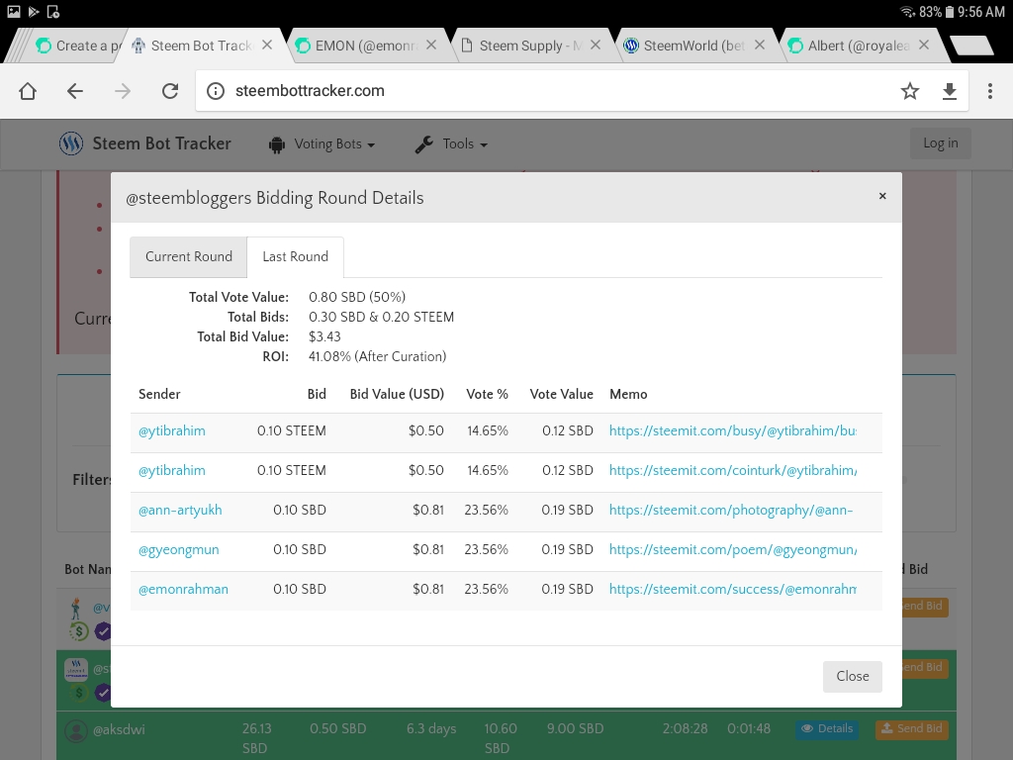This screenshot has height=760, width=1013.
Task: Tap the battery status icon
Action: click(950, 12)
